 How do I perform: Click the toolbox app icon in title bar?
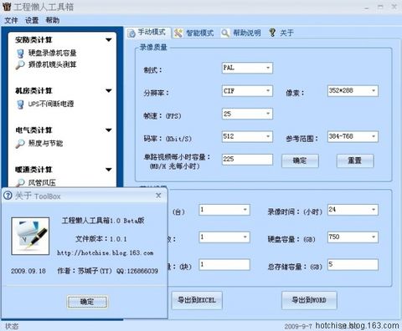7,7
